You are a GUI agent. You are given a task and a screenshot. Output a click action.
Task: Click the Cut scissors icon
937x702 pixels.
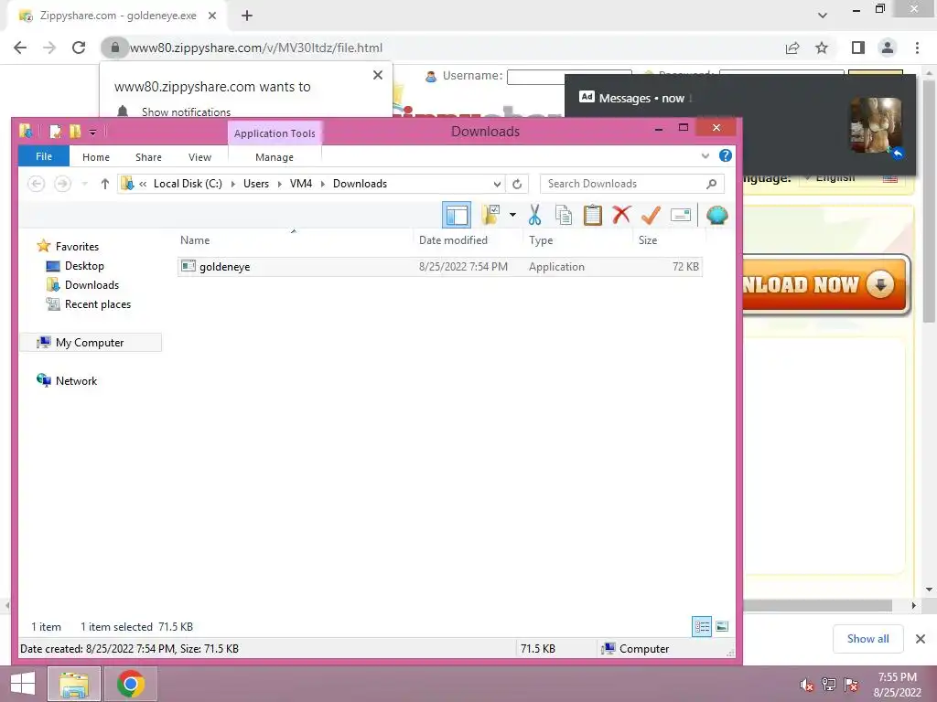pos(534,215)
